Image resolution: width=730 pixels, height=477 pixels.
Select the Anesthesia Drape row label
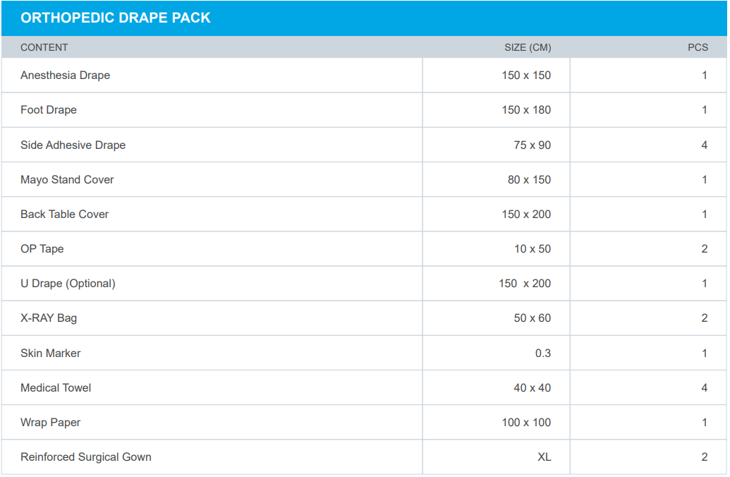(65, 76)
